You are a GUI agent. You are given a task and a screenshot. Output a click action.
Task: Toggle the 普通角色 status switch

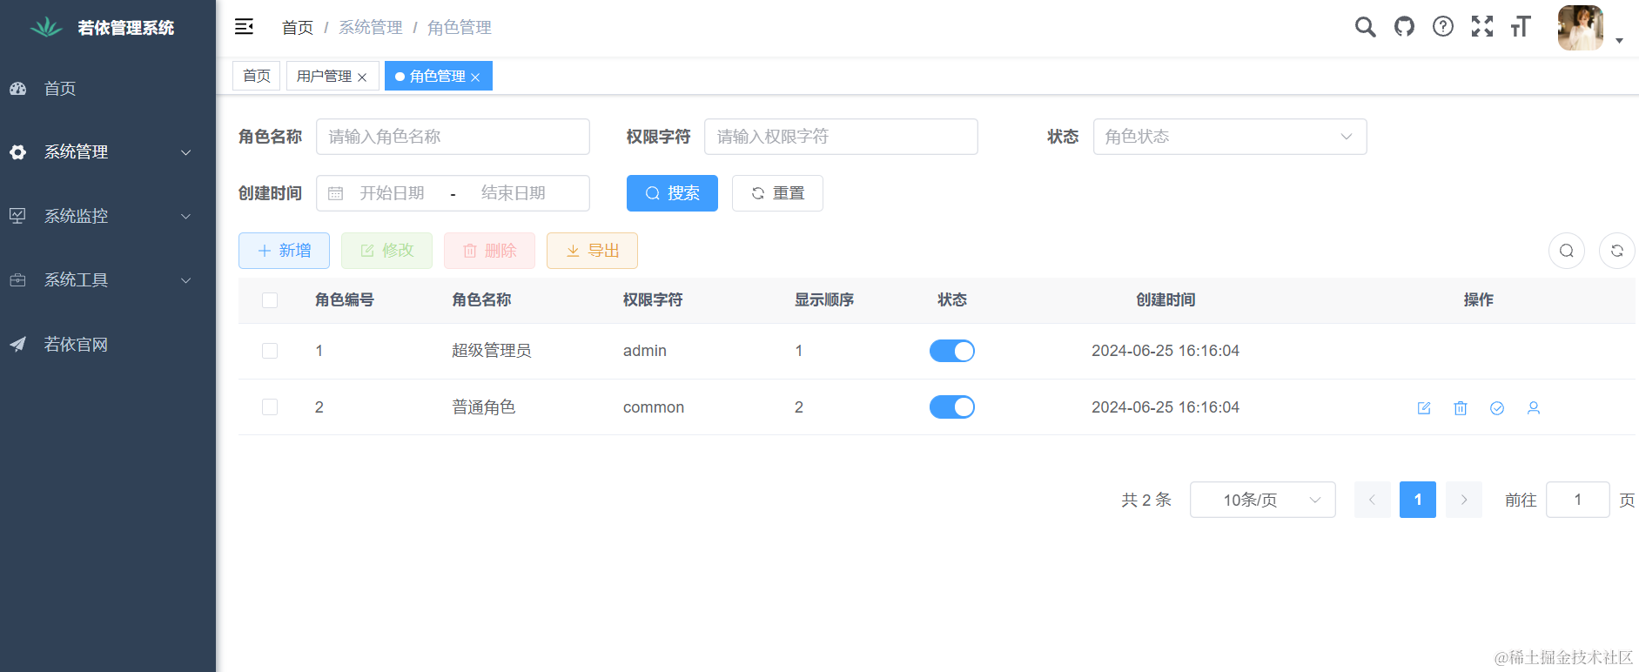[951, 407]
